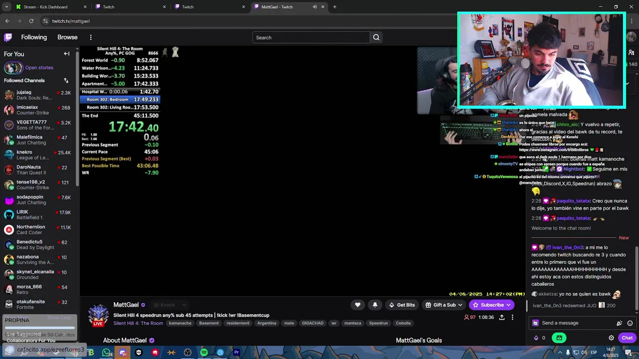The height and width of the screenshot is (359, 639).
Task: Click the Bits diamond balance icon
Action: pyautogui.click(x=536, y=338)
